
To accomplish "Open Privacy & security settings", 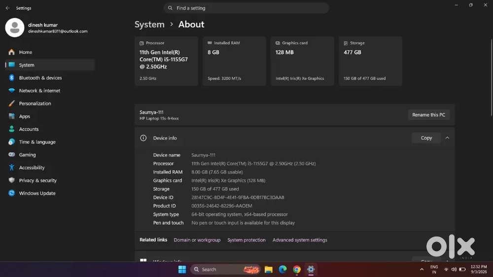I will click(38, 180).
